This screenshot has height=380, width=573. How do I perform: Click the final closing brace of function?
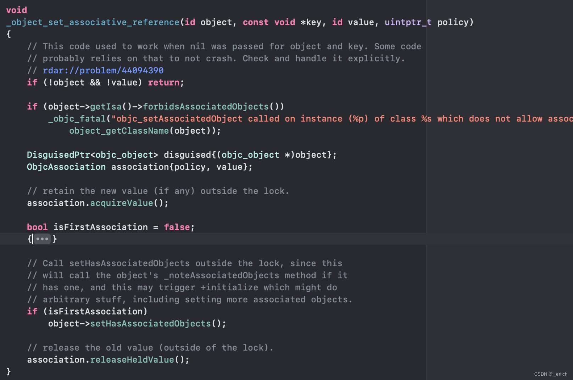coord(9,371)
